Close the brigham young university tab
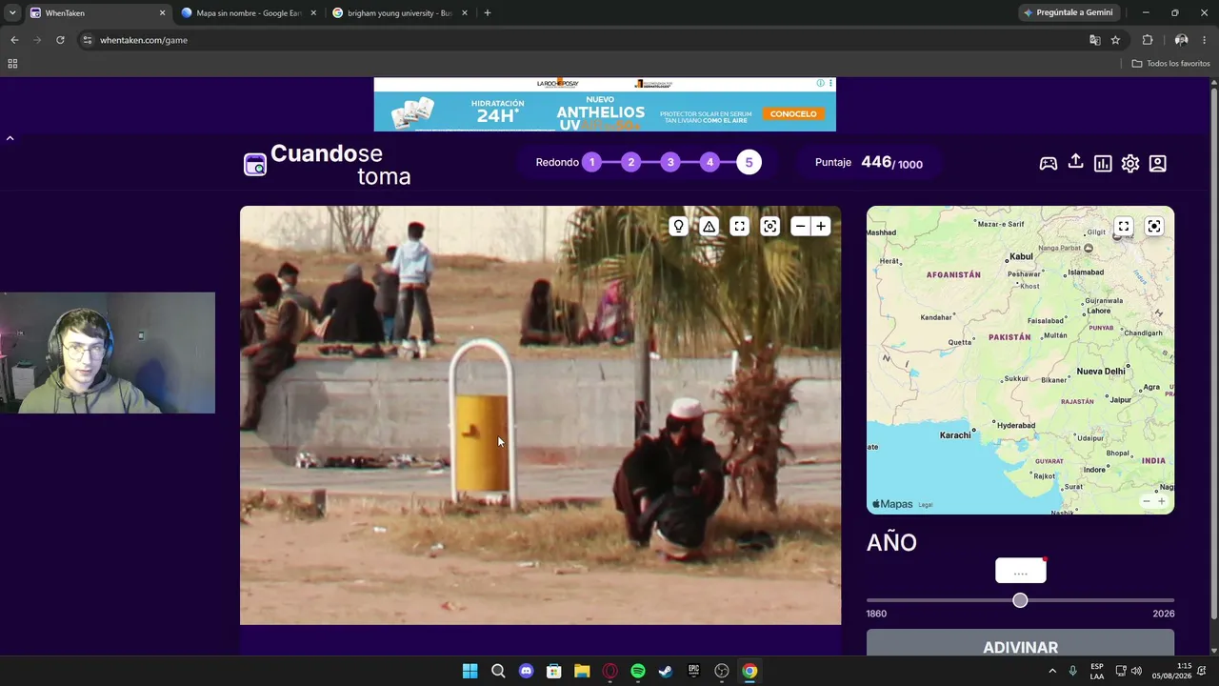 pos(465,13)
